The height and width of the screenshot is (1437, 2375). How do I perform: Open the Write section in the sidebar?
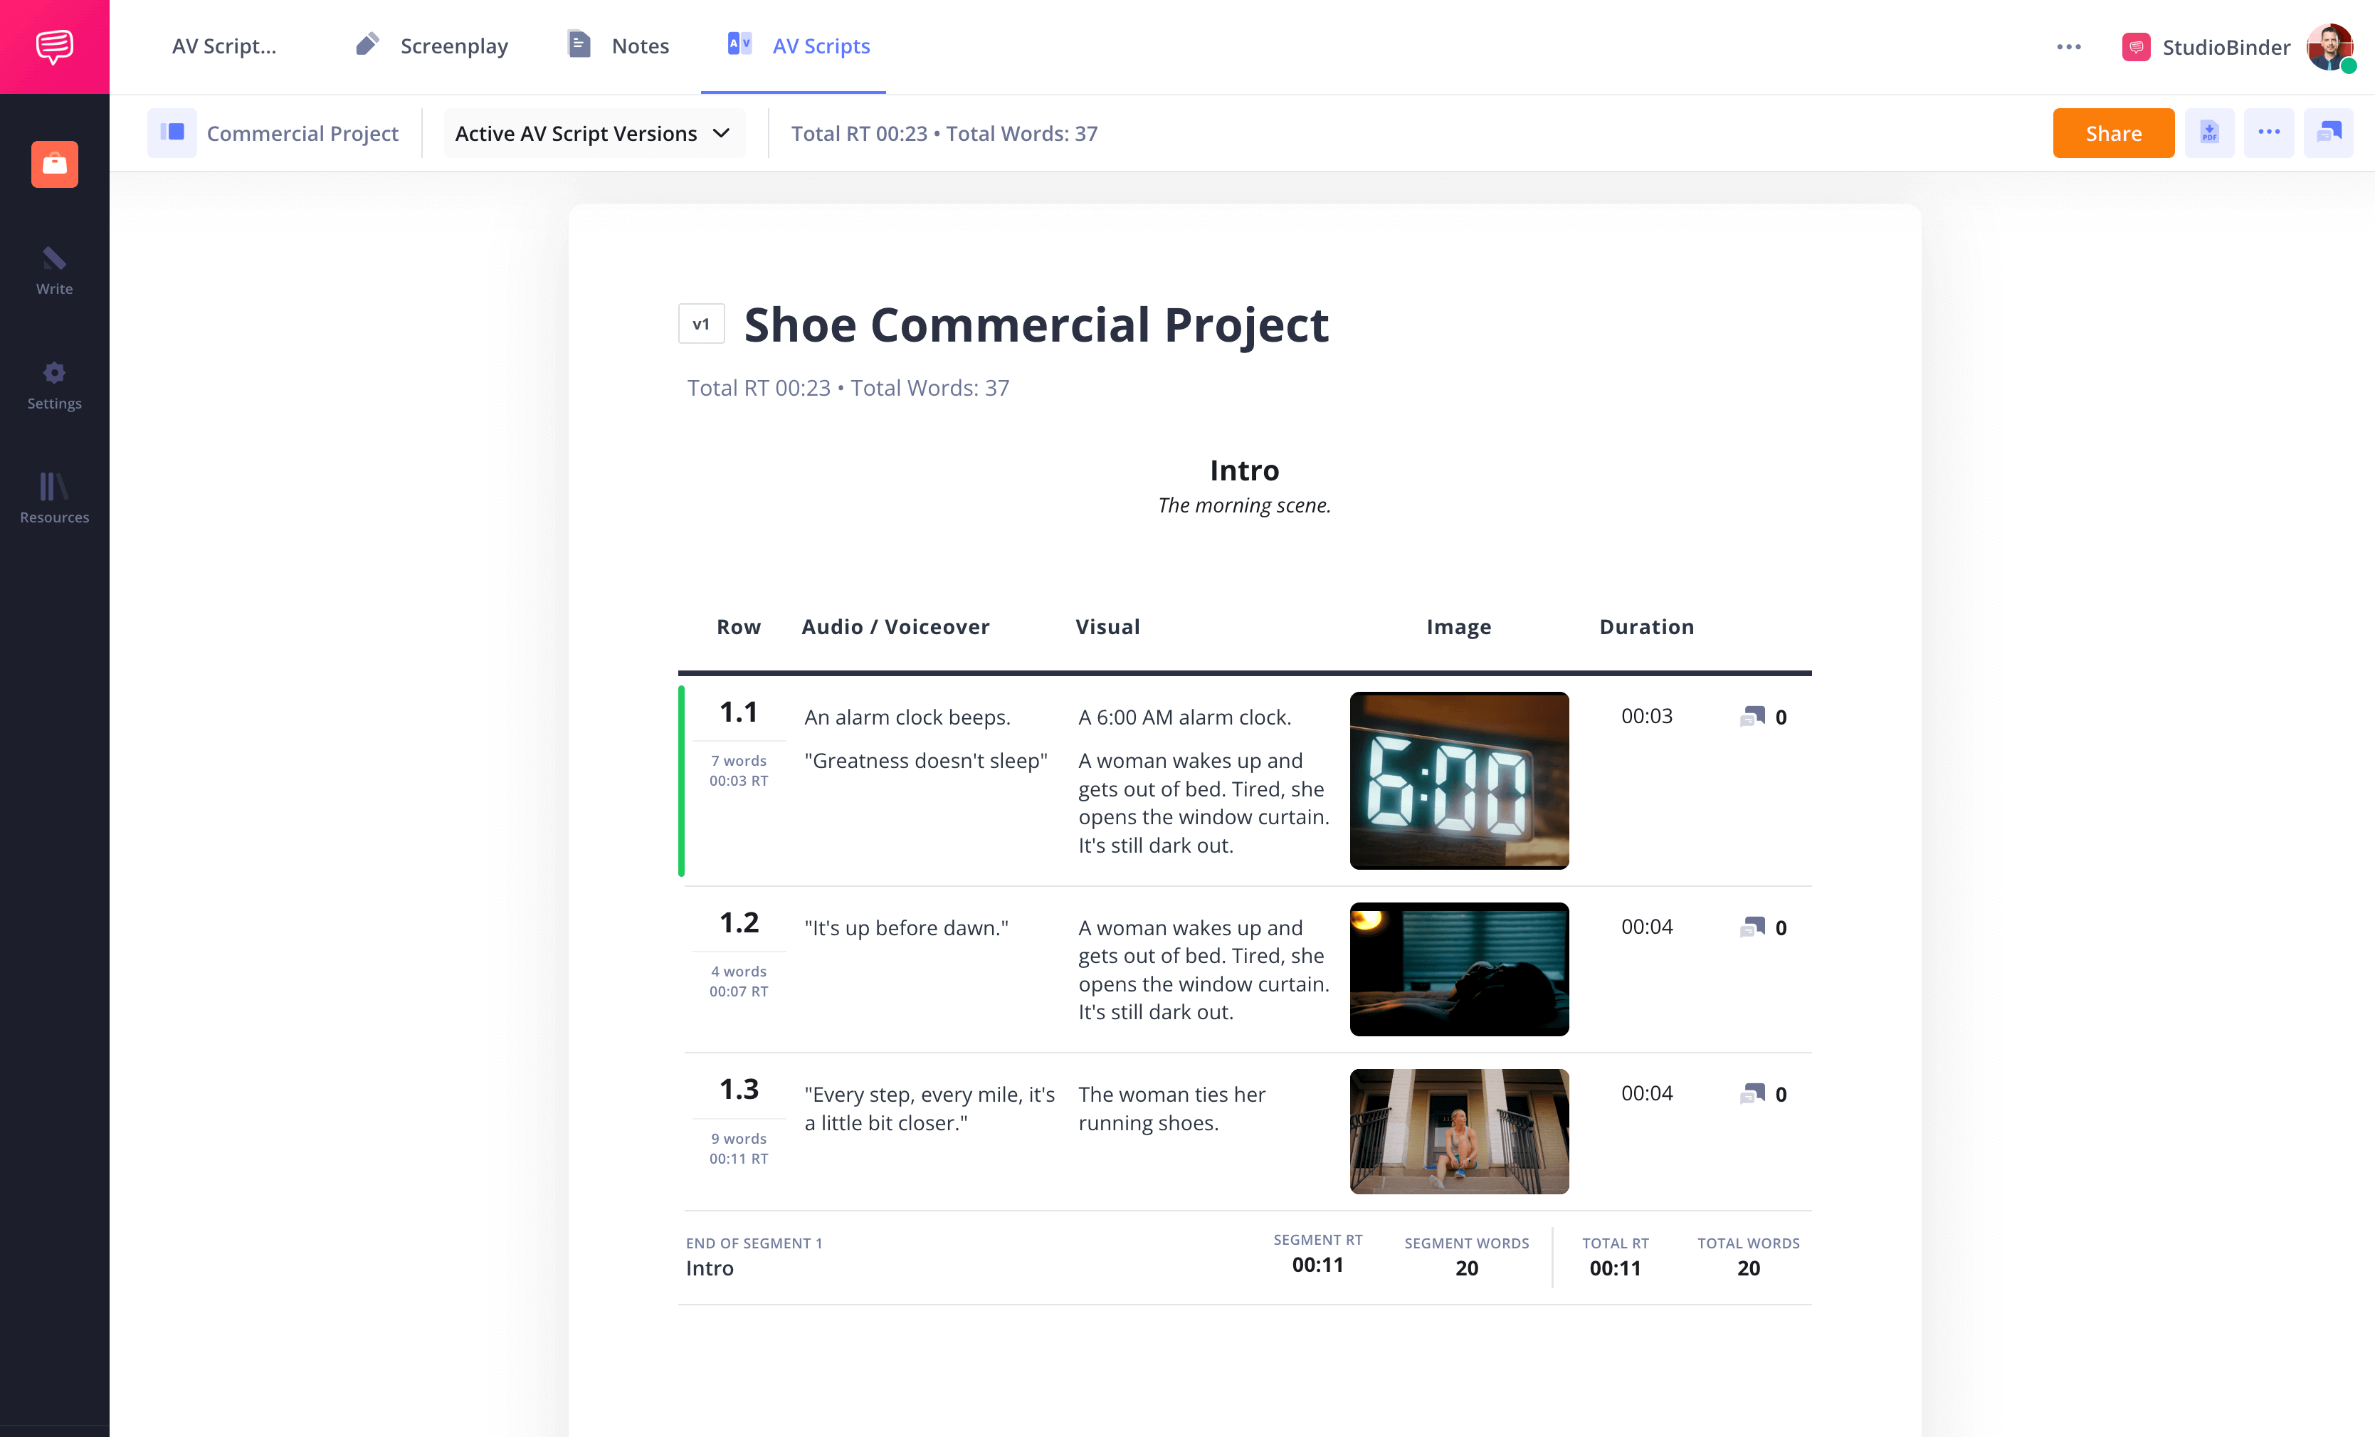(54, 270)
